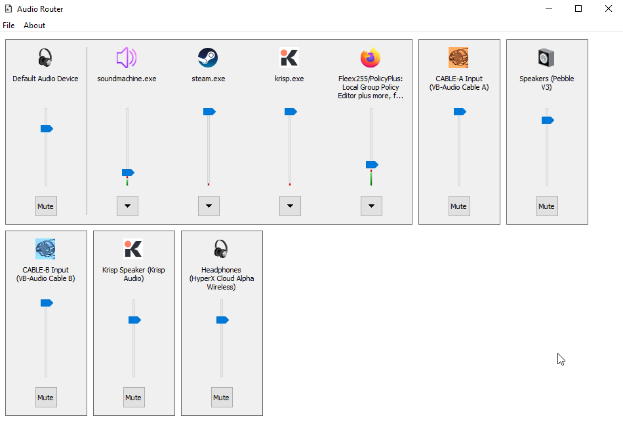
Task: Click the Speakers (Pebble V3) speaker icon
Action: 546,58
